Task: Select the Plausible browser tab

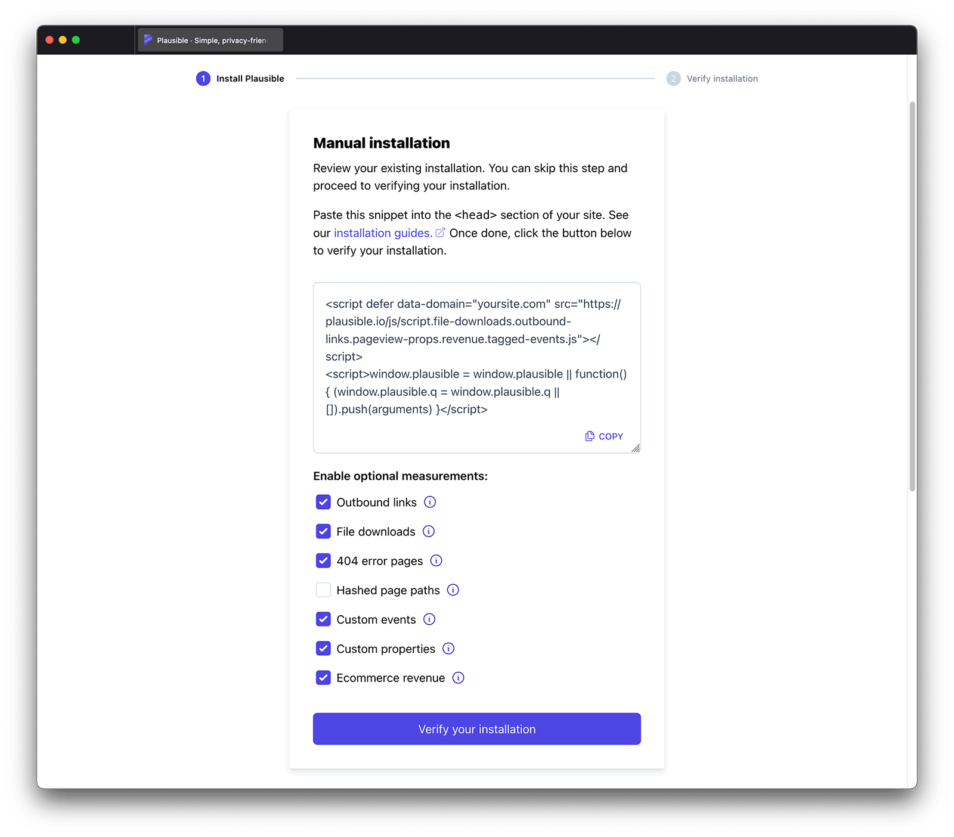Action: pyautogui.click(x=210, y=40)
